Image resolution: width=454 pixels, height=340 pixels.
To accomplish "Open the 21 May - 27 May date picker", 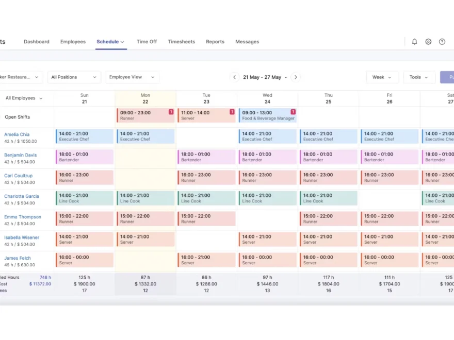I will [265, 77].
